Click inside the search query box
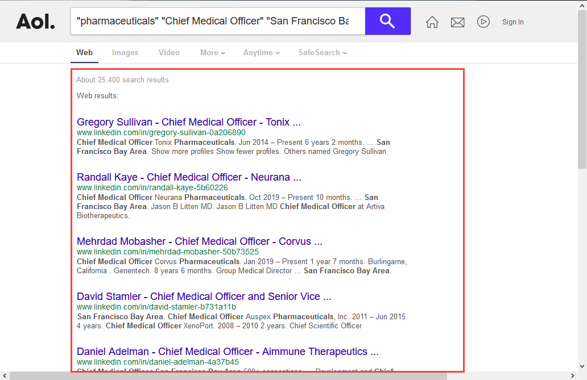This screenshot has width=587, height=380. [x=218, y=21]
